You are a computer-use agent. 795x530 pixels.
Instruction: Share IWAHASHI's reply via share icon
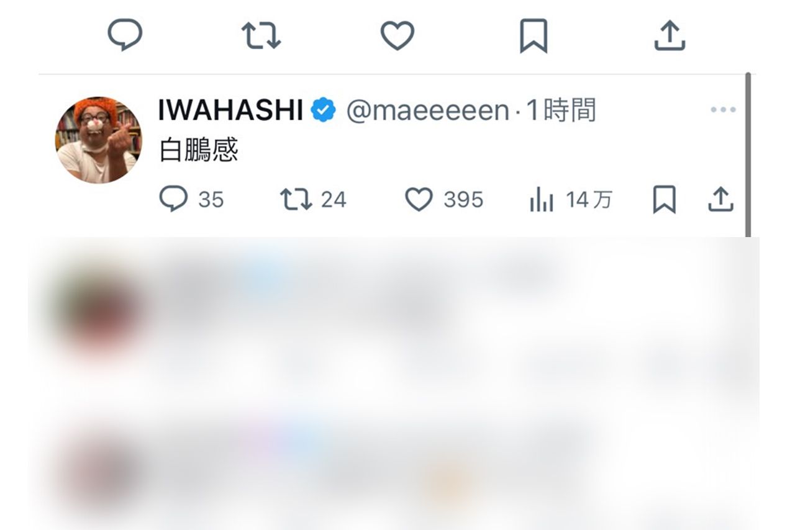click(x=720, y=200)
